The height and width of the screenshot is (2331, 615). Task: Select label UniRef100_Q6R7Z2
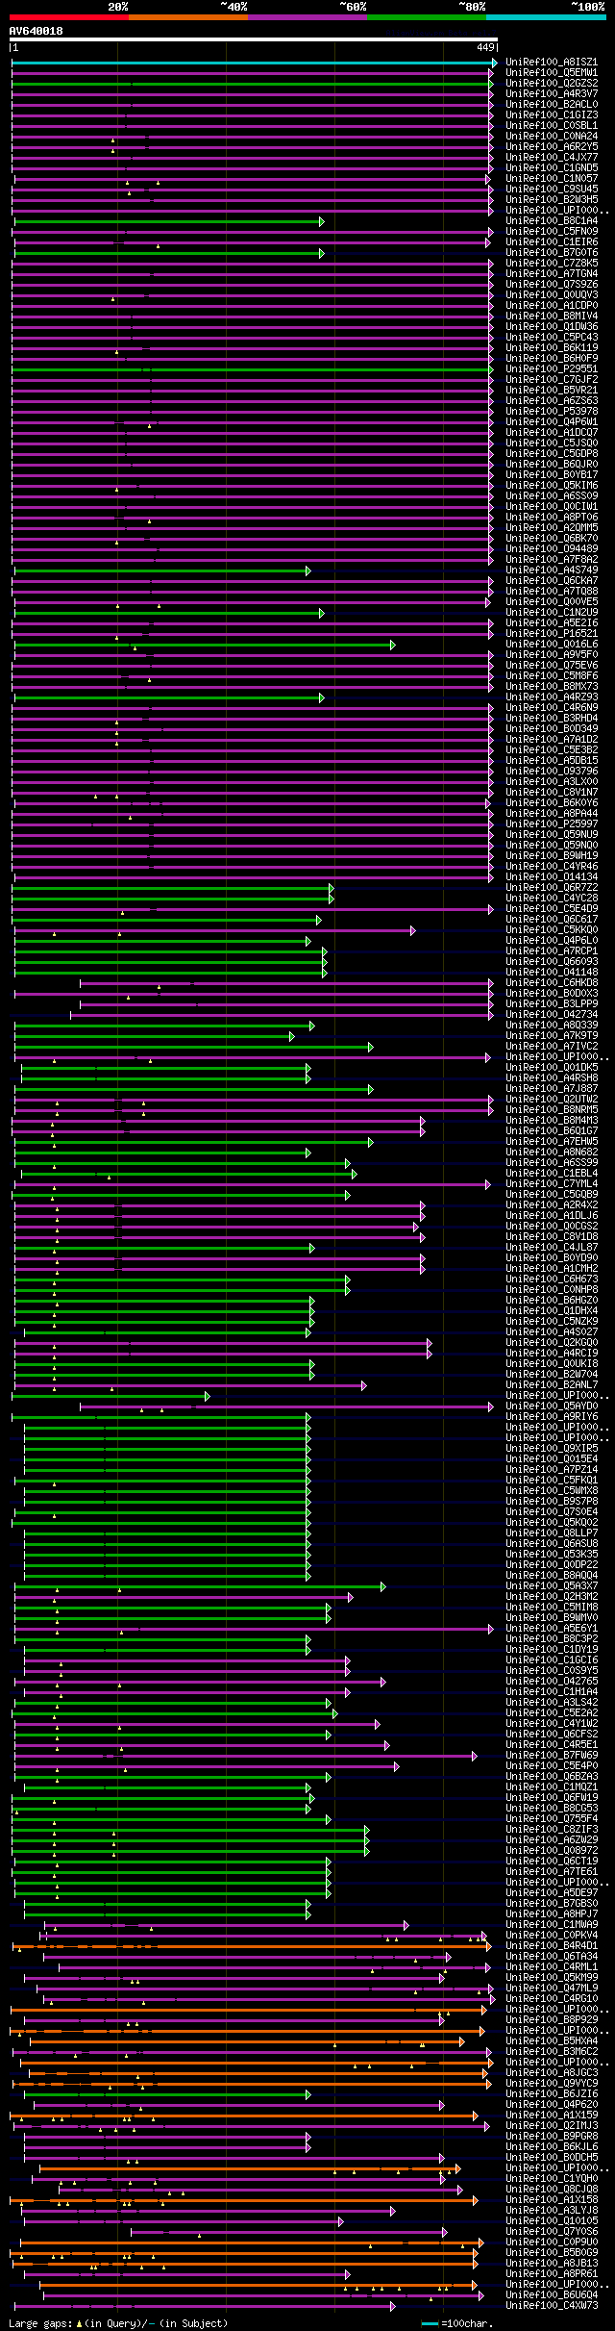(x=552, y=888)
